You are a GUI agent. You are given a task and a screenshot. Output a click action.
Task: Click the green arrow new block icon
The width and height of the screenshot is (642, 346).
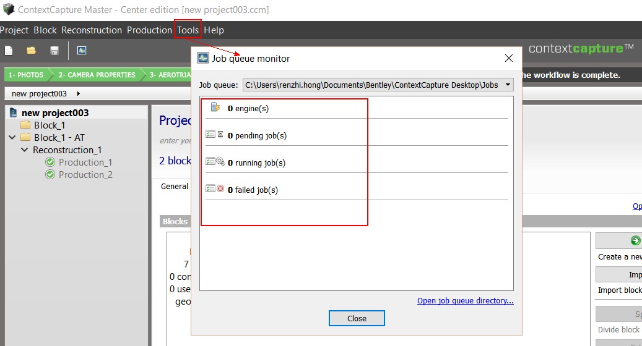(x=635, y=240)
